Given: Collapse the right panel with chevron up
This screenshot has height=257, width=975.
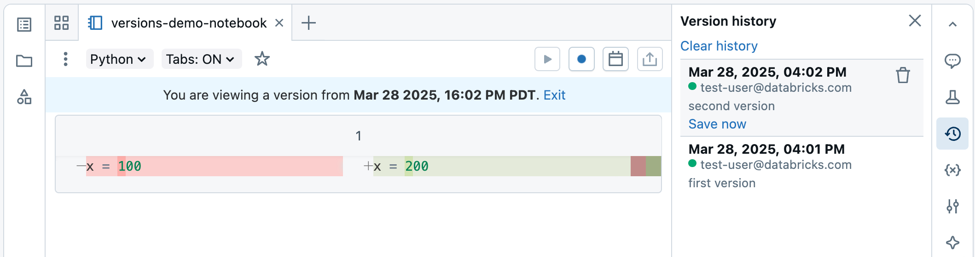Looking at the screenshot, I should [952, 24].
